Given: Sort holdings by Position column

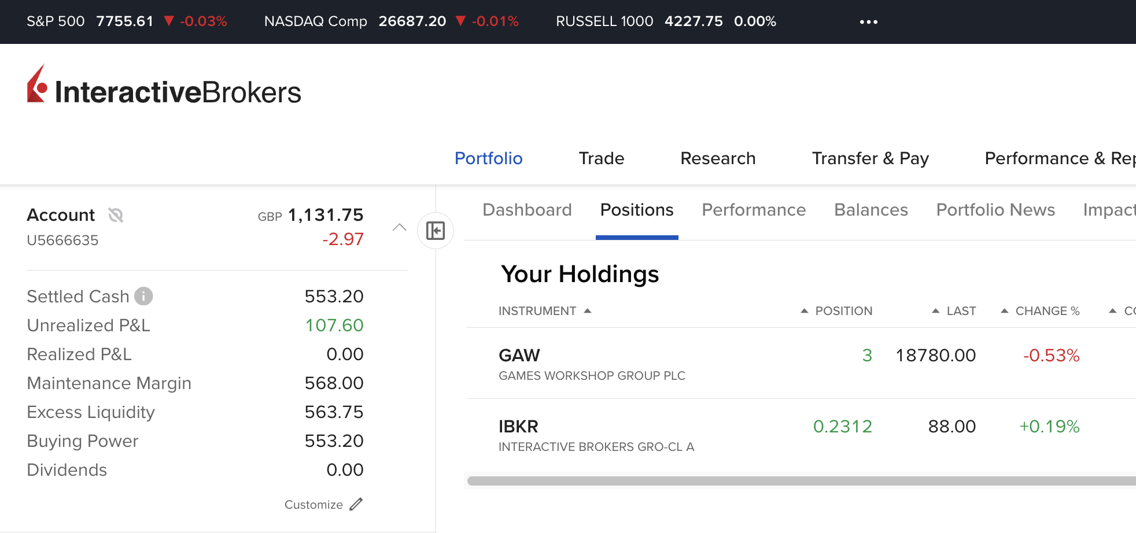Looking at the screenshot, I should coord(836,311).
